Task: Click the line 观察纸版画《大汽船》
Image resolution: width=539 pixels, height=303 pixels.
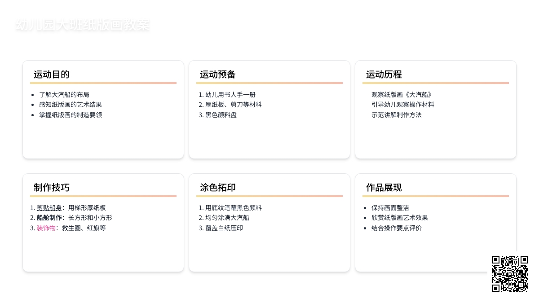Action: (402, 95)
